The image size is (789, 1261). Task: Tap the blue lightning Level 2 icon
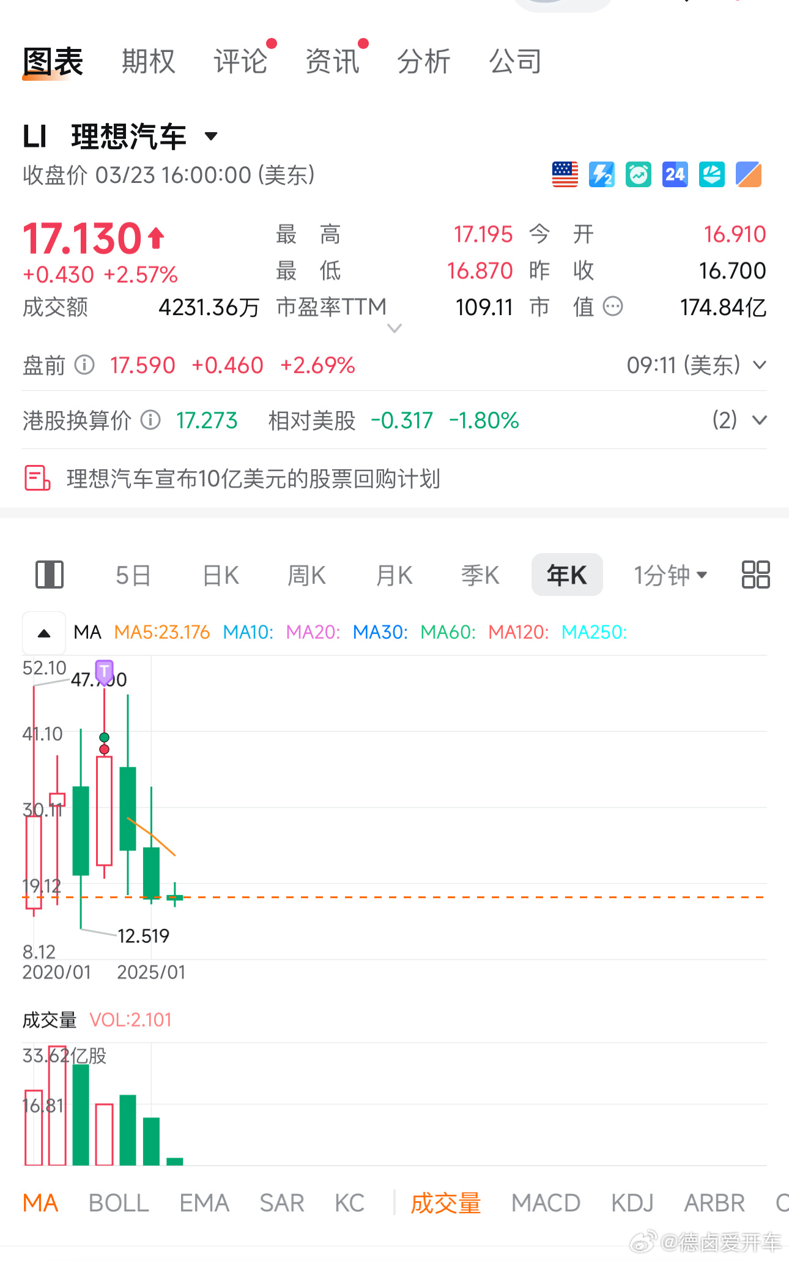tap(602, 175)
